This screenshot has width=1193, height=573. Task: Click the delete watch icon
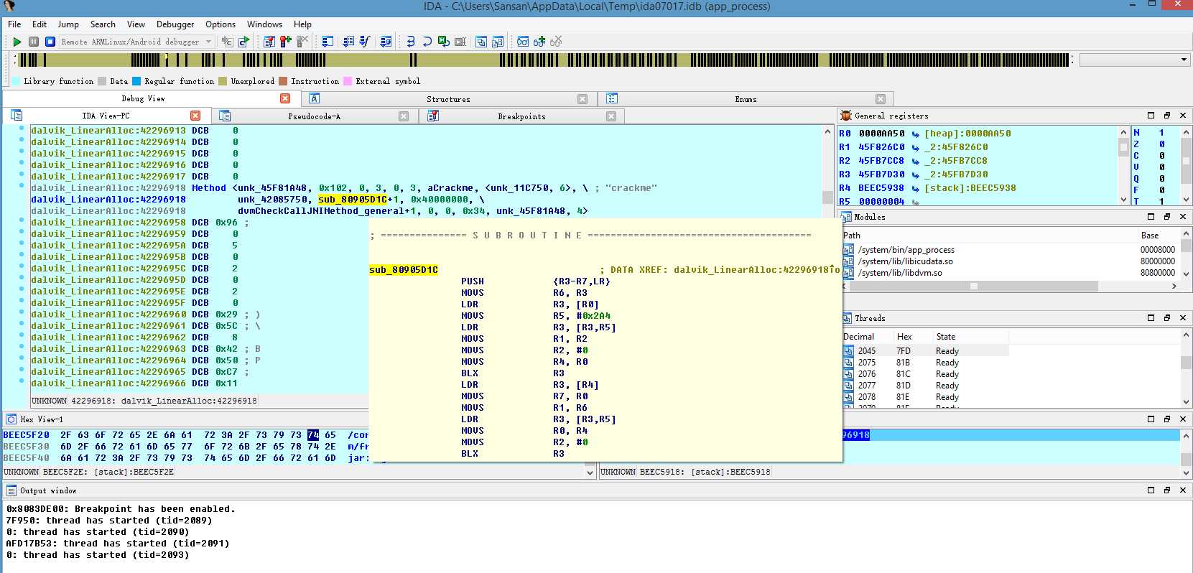click(556, 42)
